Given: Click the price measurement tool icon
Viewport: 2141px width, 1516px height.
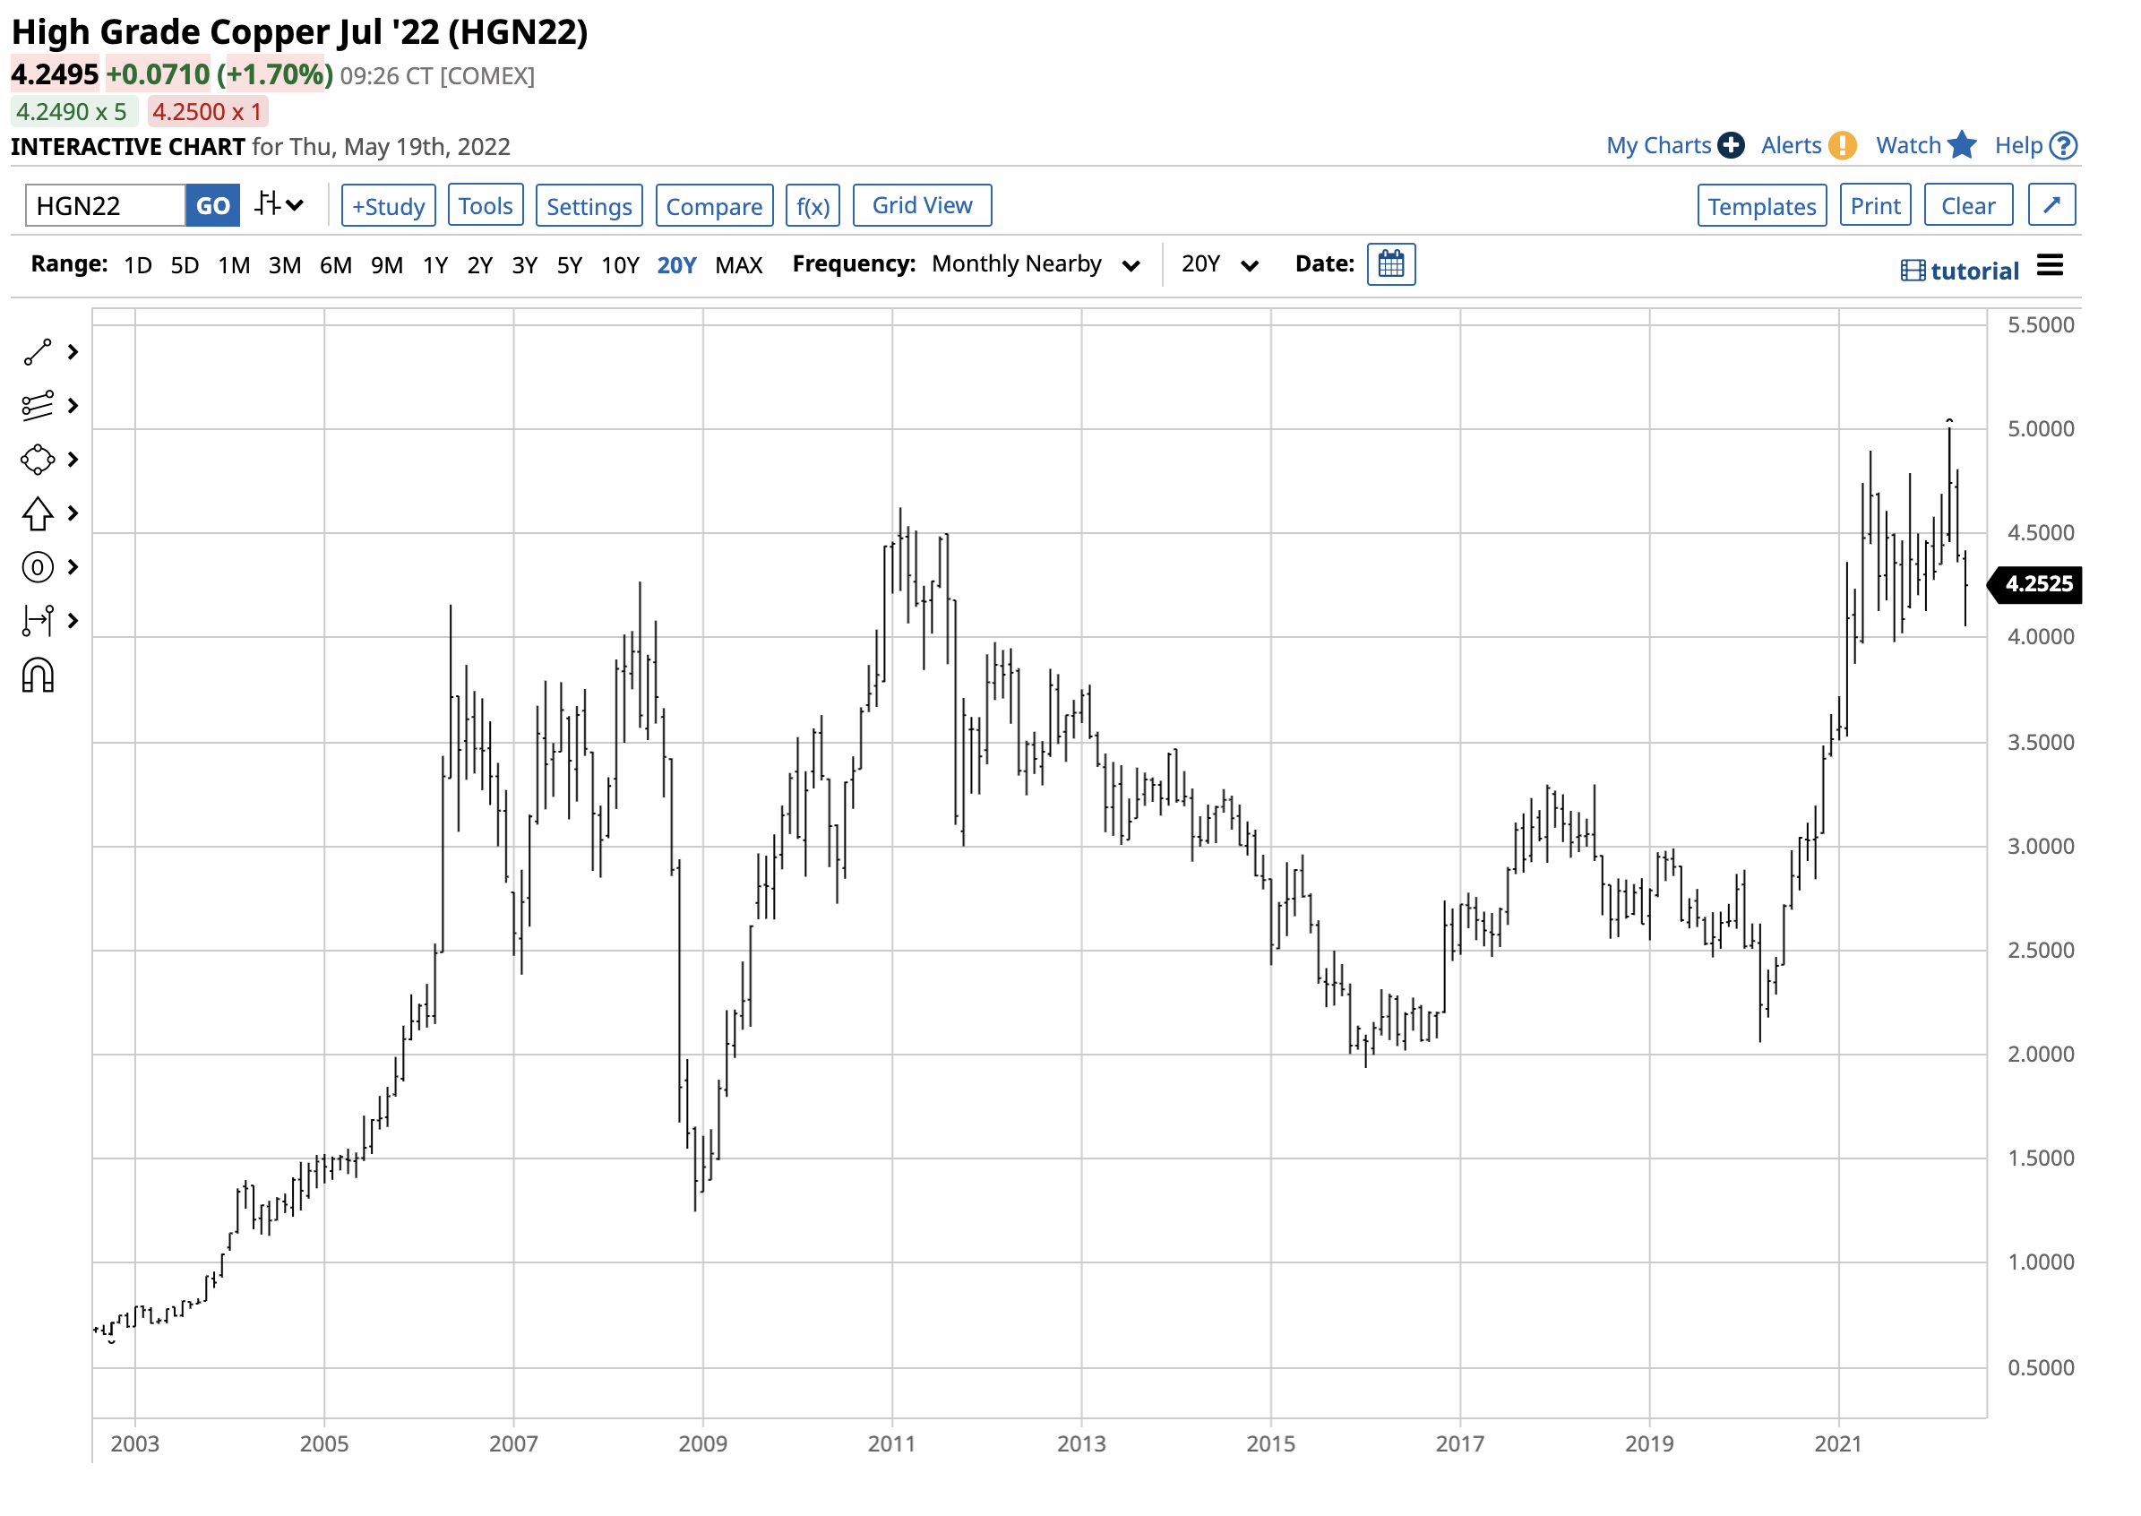Looking at the screenshot, I should click(38, 622).
